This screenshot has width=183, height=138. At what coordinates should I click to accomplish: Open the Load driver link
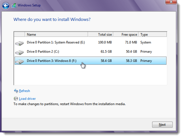pos(27,99)
